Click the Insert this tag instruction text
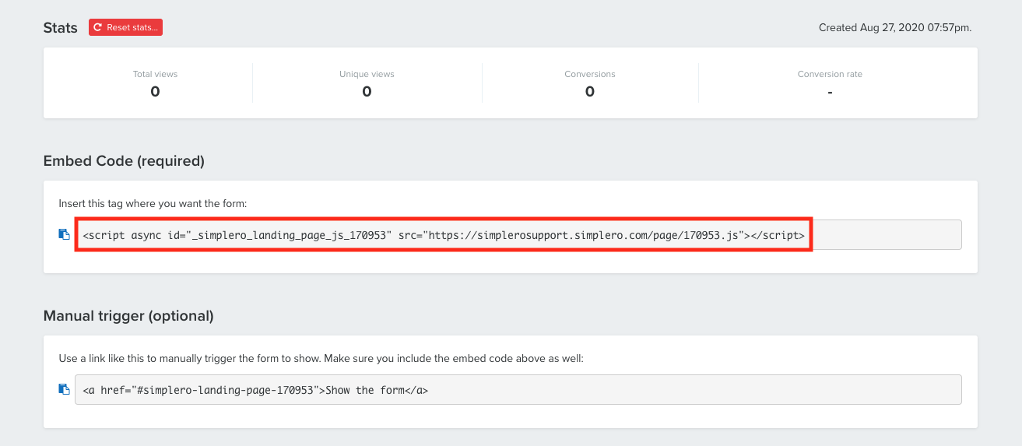The image size is (1022, 446). tap(153, 204)
